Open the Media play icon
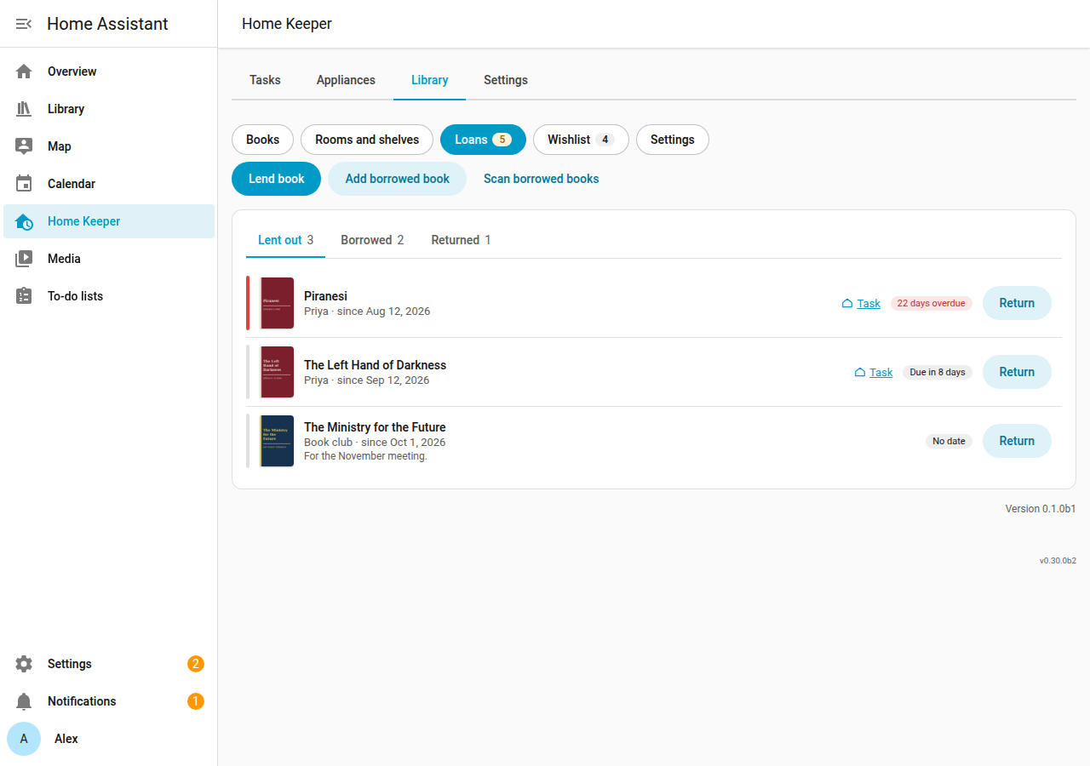Viewport: 1090px width, 766px height. click(24, 259)
